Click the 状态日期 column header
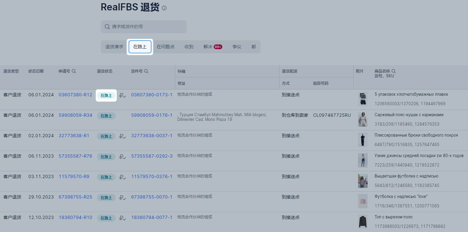468x232 pixels. [x=36, y=71]
